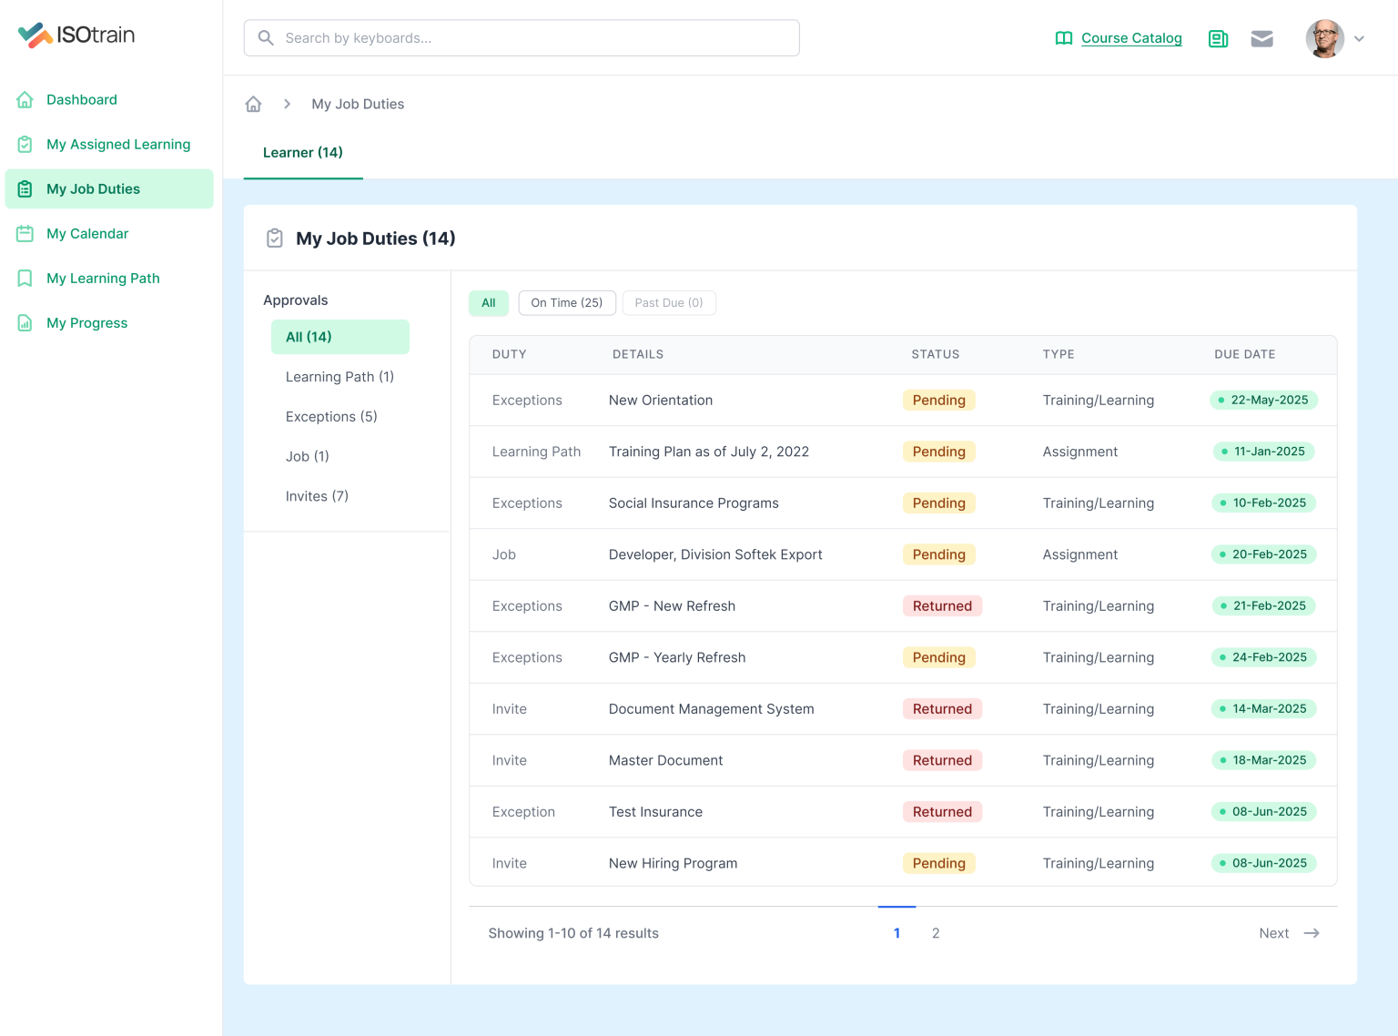
Task: Switch to the Learner (14) tab
Action: click(x=303, y=152)
